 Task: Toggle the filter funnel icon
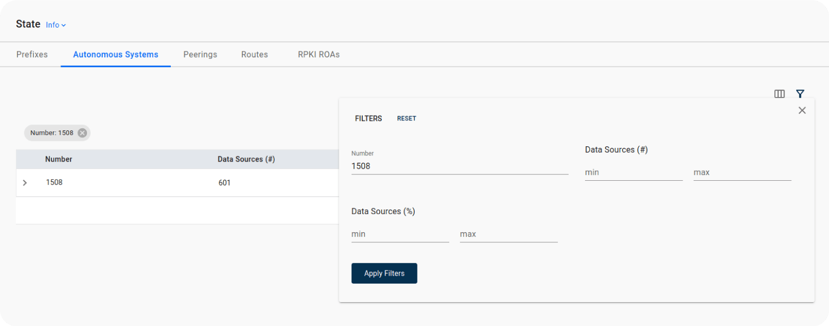point(800,94)
